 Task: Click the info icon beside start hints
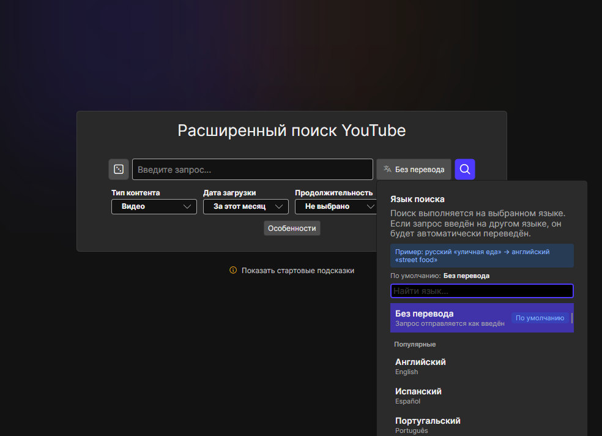pyautogui.click(x=233, y=270)
